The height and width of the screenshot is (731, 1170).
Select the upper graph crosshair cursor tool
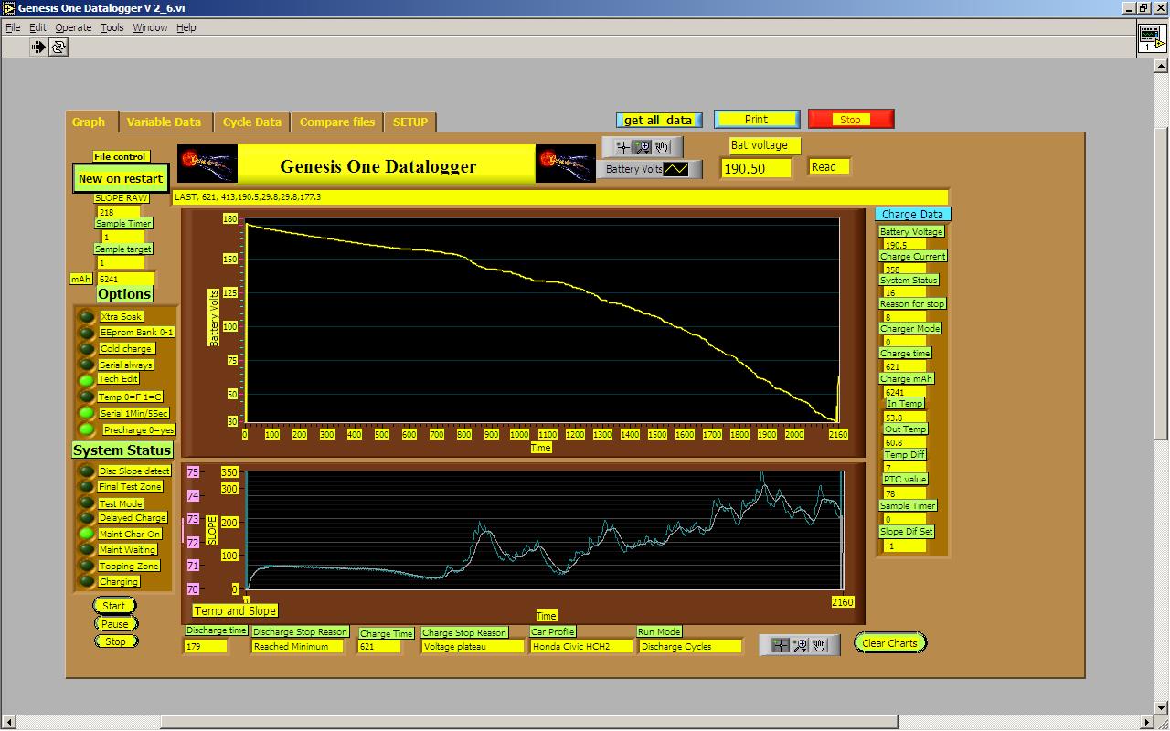tap(623, 147)
